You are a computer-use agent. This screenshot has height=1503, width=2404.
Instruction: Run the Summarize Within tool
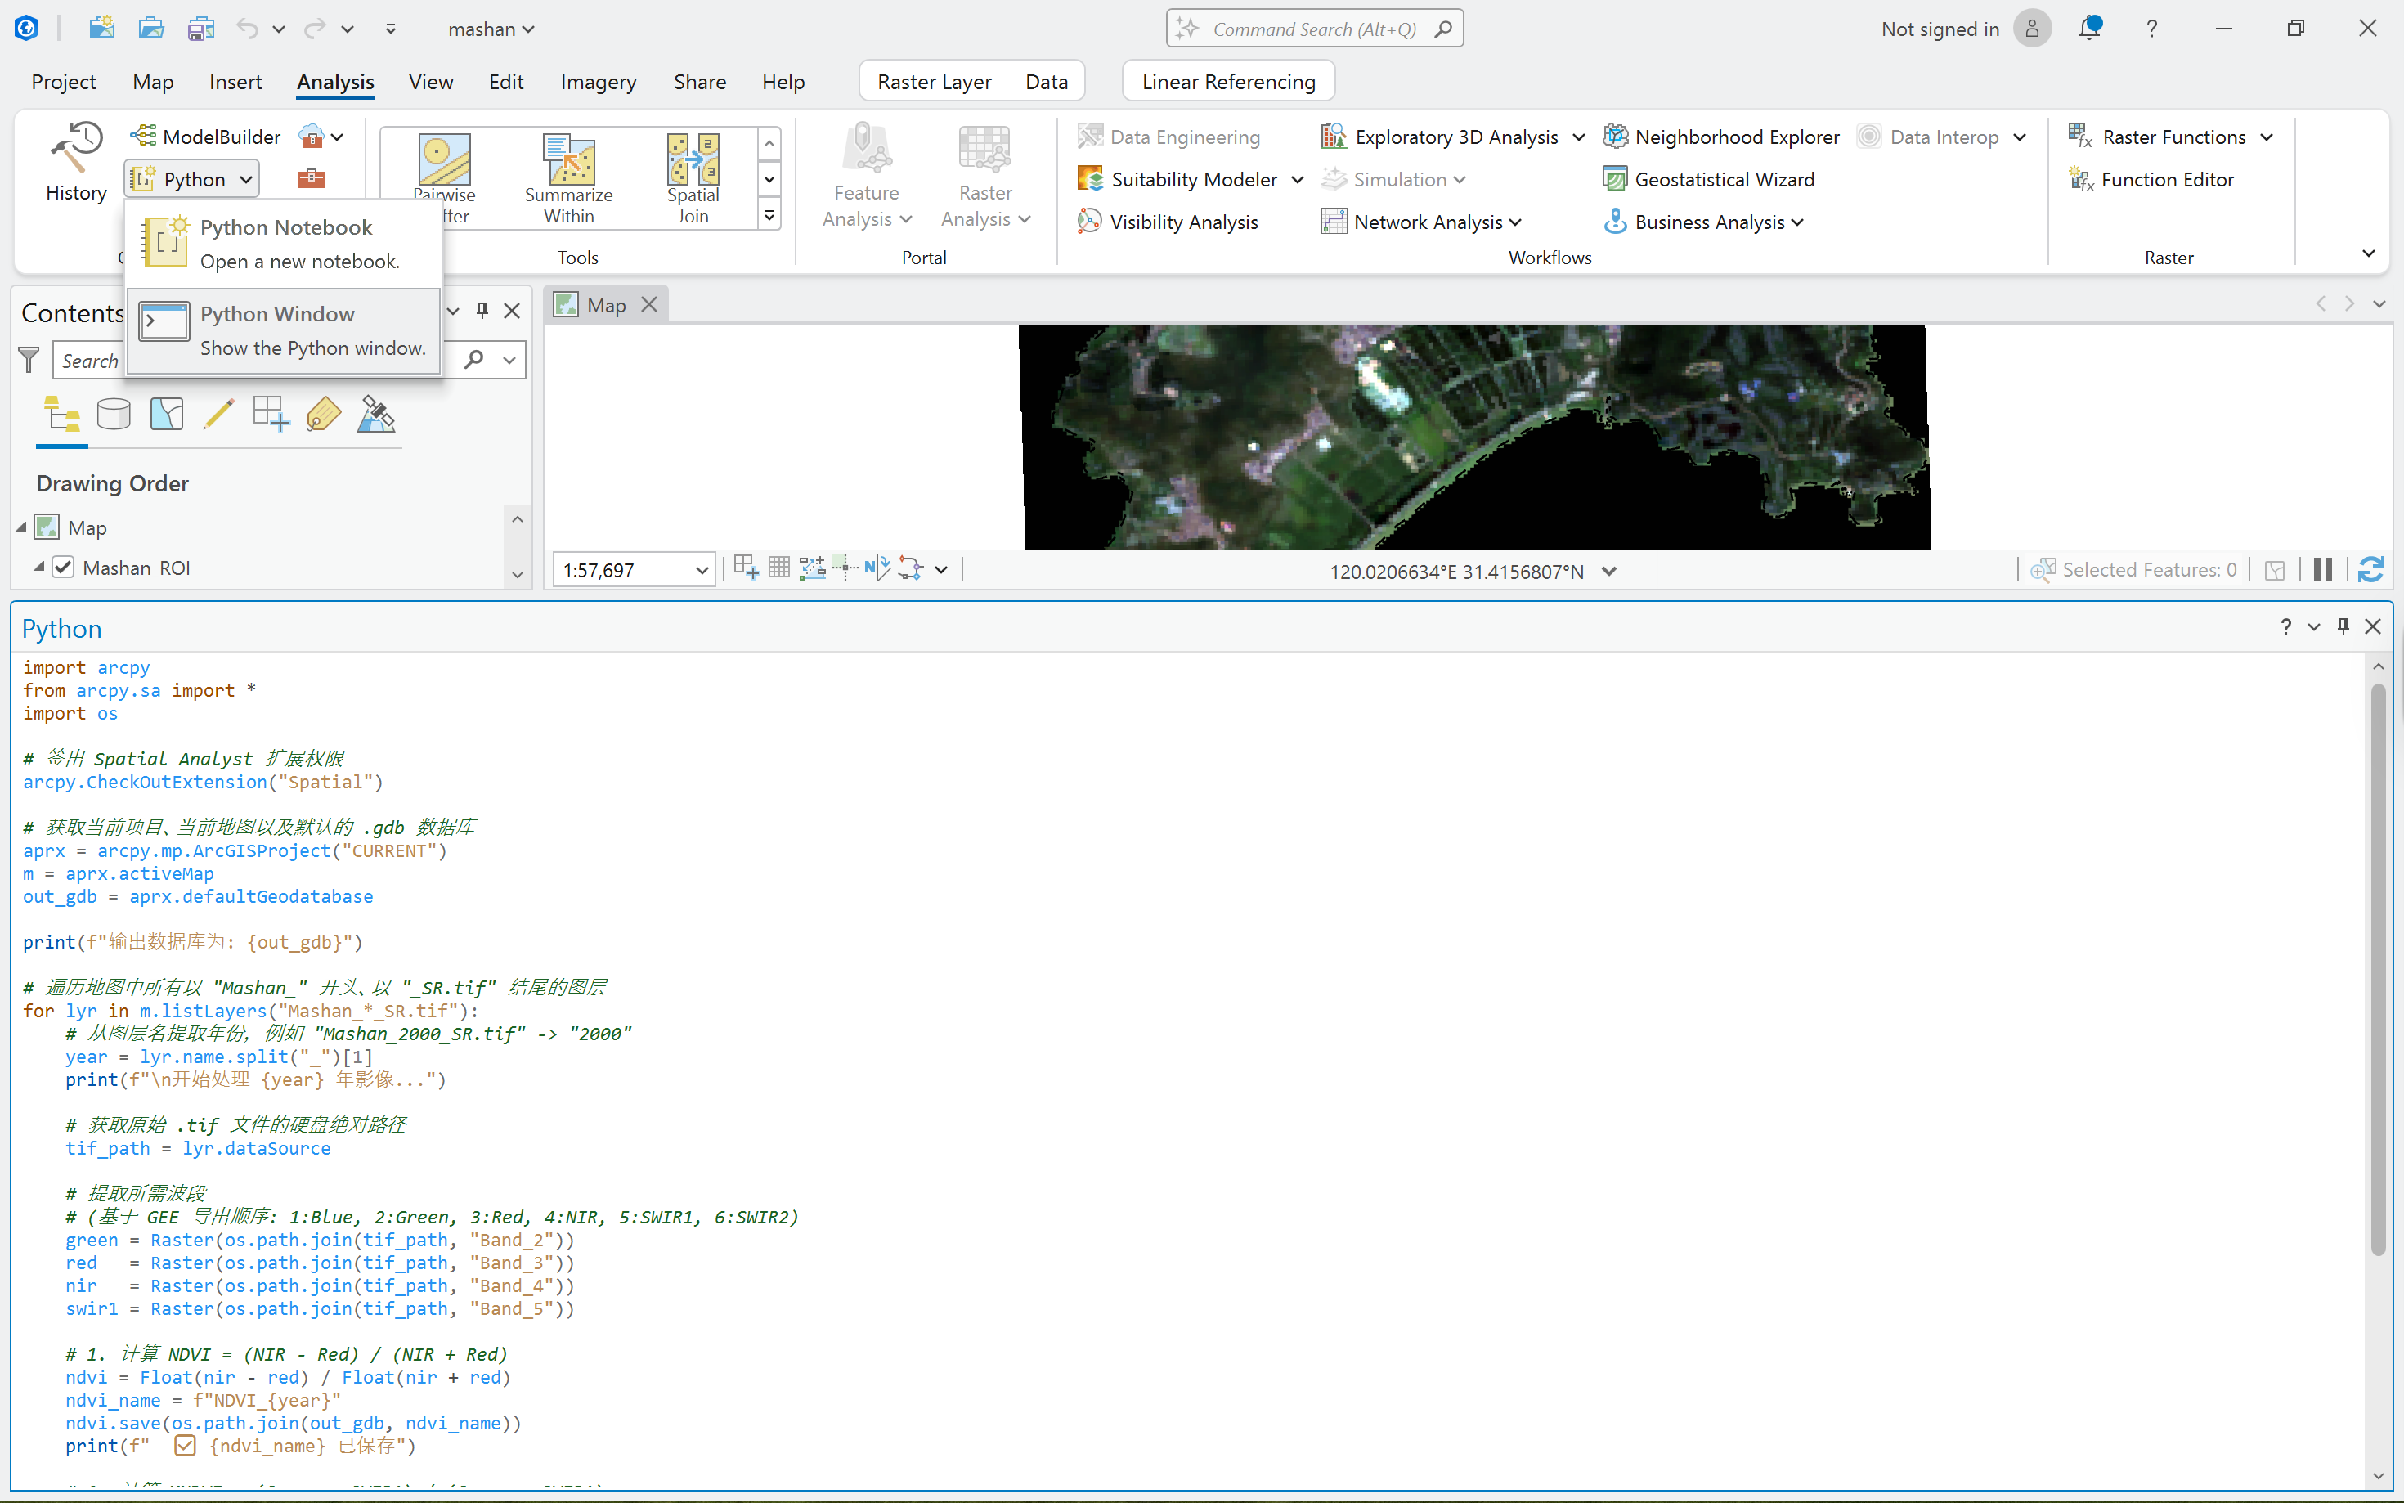[568, 179]
